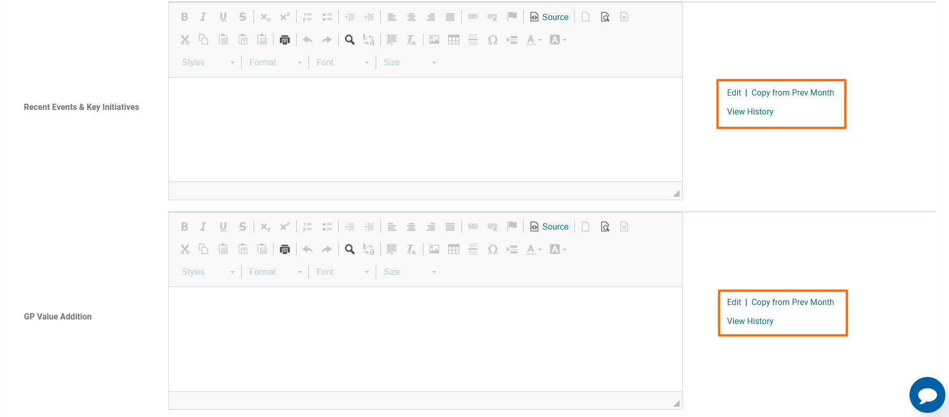Toggle Underline in Recent Events editor

pos(223,17)
